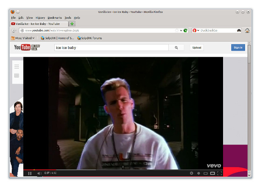Screen dimensions: 261x187
Task: Reload the page with the green refresh icon
Action: [186, 31]
